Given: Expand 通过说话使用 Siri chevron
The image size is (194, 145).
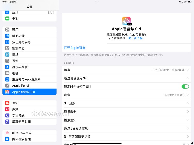Looking at the screenshot, I should click(x=188, y=78).
